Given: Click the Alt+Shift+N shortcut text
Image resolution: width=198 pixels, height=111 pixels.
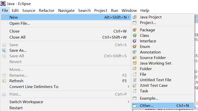Looking at the screenshot, I should tap(115, 17).
